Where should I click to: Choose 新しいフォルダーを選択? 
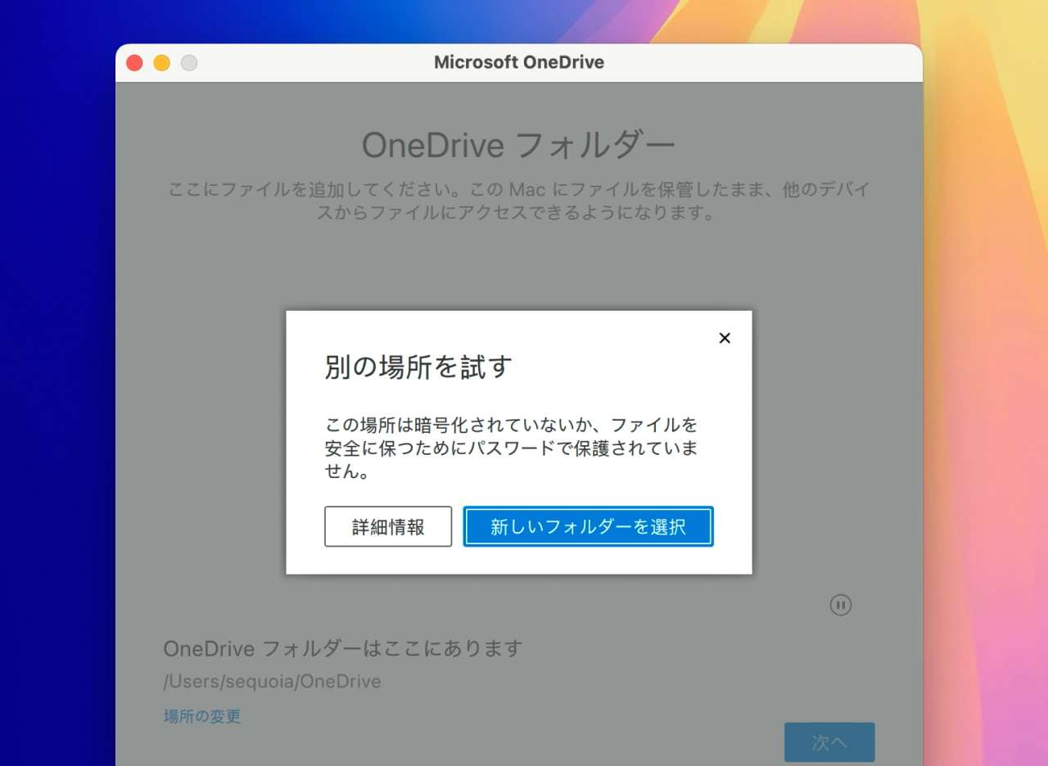[x=588, y=526]
